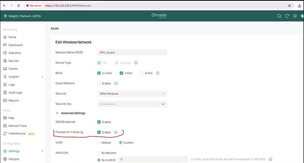Select Add VLAN By VLAN ID option
The width and height of the screenshot is (304, 163).
click(x=99, y=160)
